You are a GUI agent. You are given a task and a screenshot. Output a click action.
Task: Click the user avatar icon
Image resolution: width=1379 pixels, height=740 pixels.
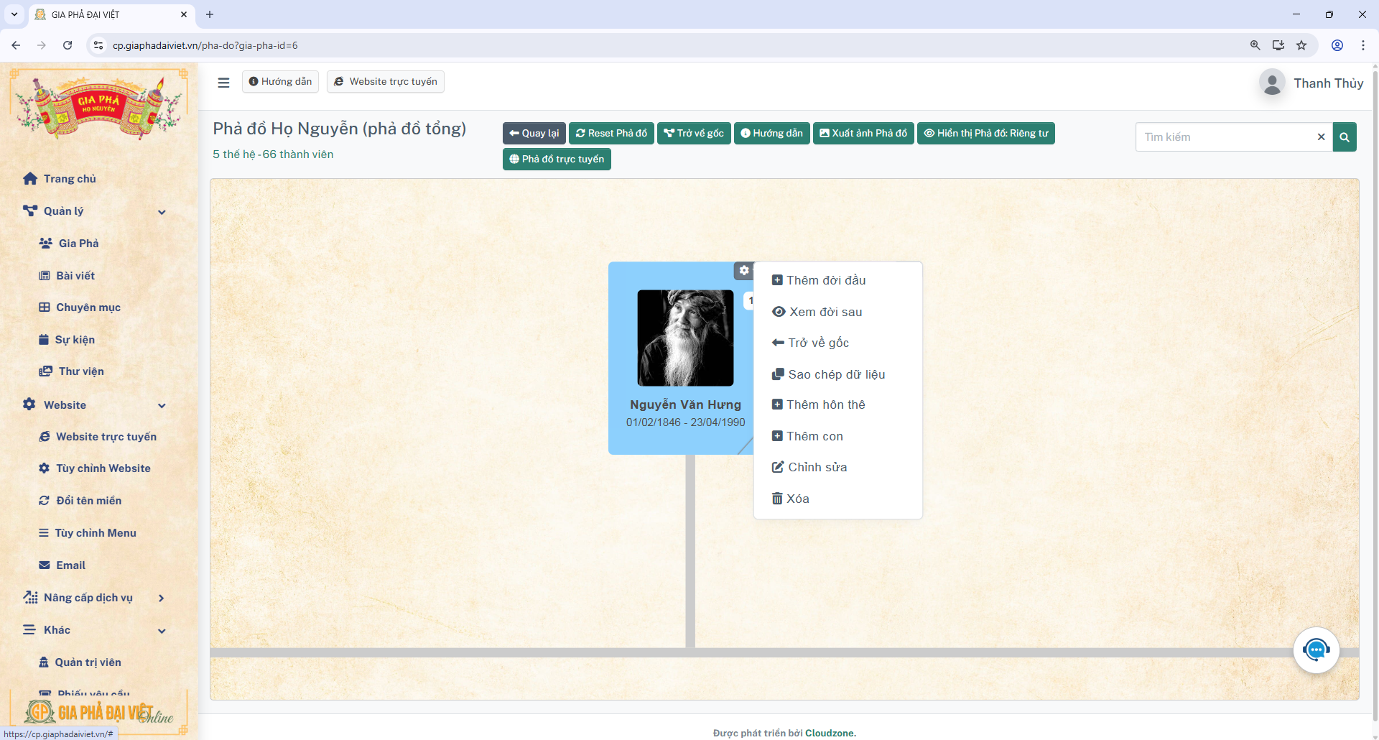[1272, 83]
